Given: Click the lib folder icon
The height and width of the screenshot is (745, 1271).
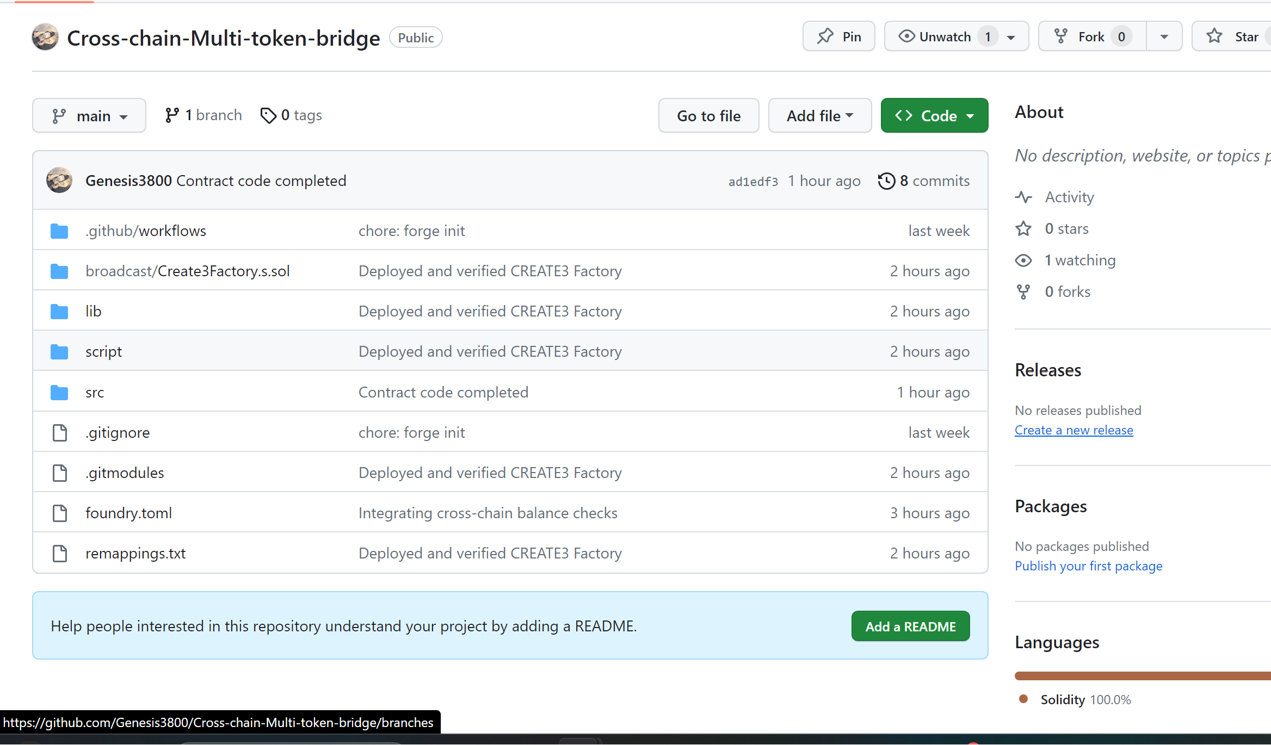Looking at the screenshot, I should [59, 312].
